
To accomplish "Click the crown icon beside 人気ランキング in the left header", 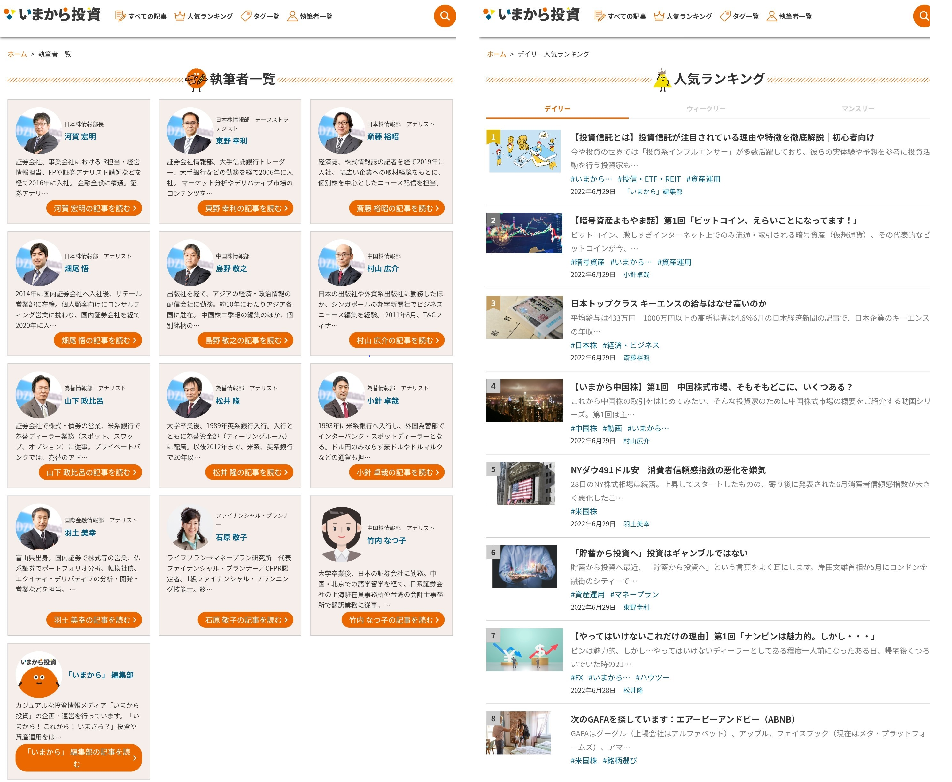I will [180, 16].
